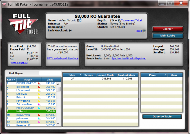
Task: Minimize the Full Tilt Poker window
Action: coord(162,3)
